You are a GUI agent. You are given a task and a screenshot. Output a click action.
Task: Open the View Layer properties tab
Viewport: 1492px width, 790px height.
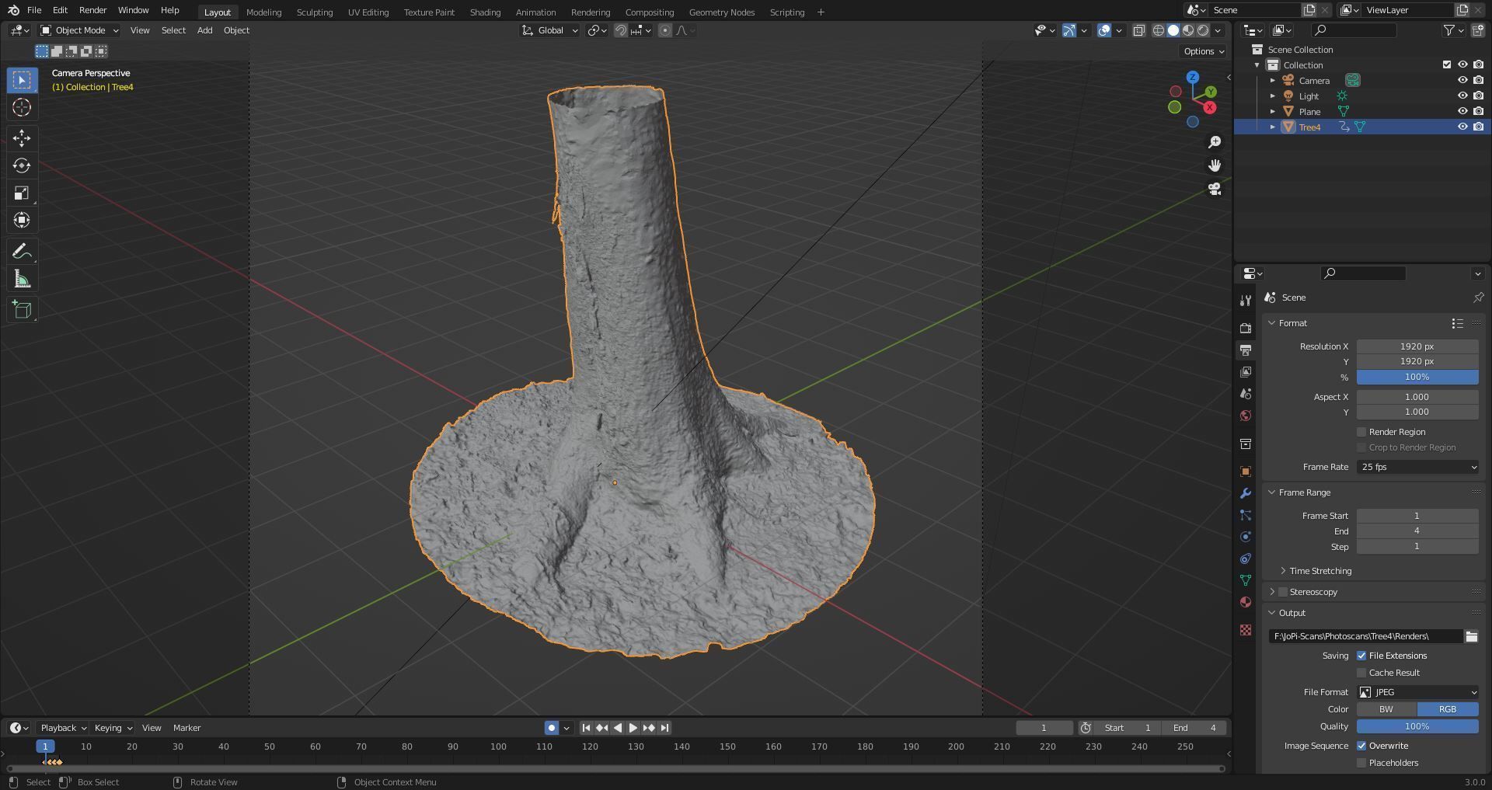[1246, 372]
